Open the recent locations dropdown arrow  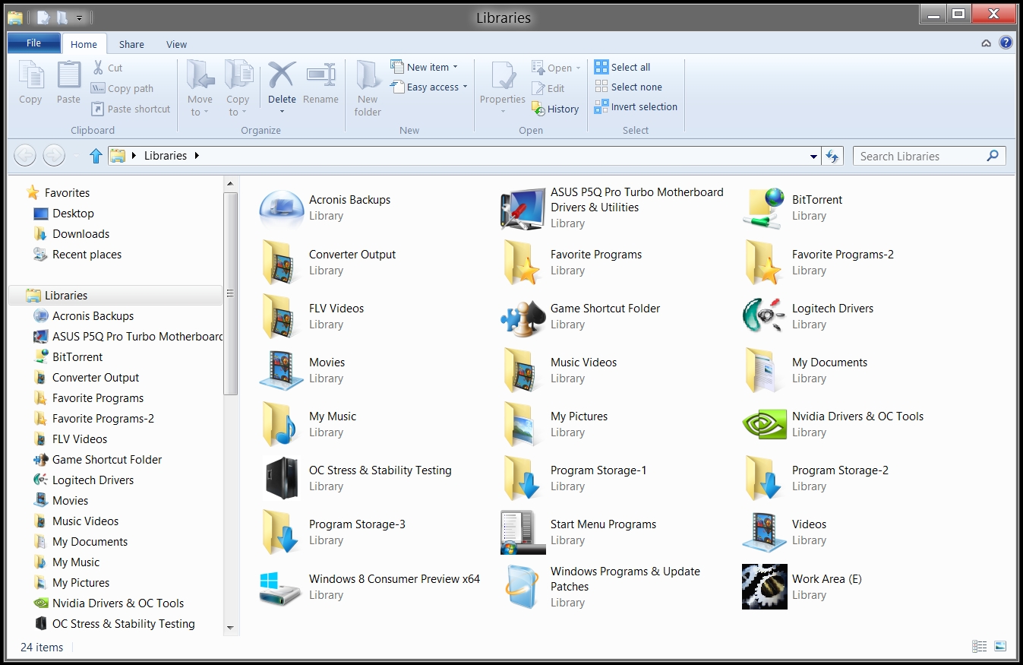click(75, 157)
